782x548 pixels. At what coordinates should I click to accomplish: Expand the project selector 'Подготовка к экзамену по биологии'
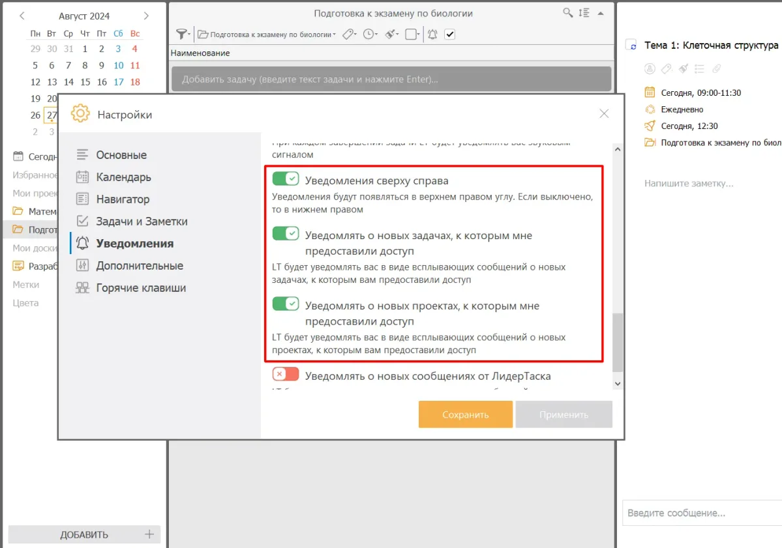pos(267,35)
